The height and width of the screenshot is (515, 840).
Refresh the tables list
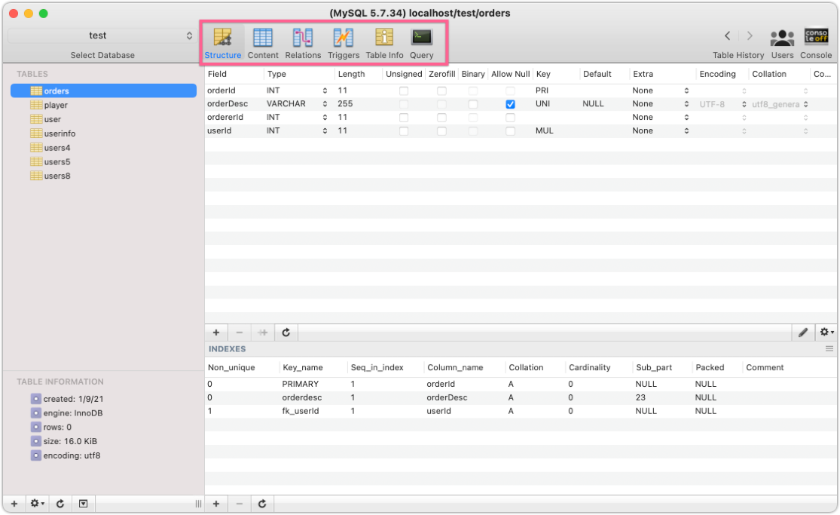[x=60, y=504]
